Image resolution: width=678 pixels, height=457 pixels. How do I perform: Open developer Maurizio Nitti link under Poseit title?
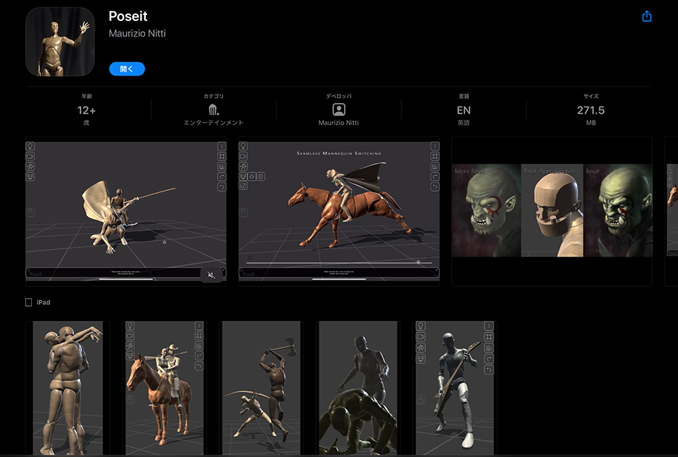[x=137, y=33]
